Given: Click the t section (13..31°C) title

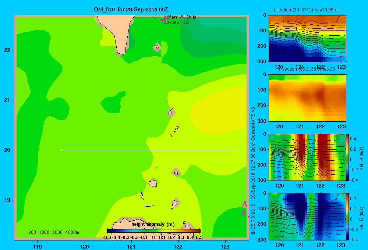Looking at the screenshot, I should (x=306, y=10).
